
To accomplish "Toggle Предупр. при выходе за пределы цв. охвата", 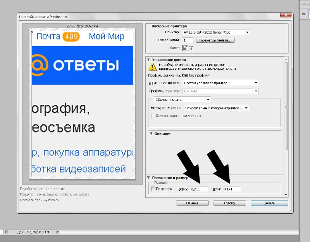I will tap(55, 195).
